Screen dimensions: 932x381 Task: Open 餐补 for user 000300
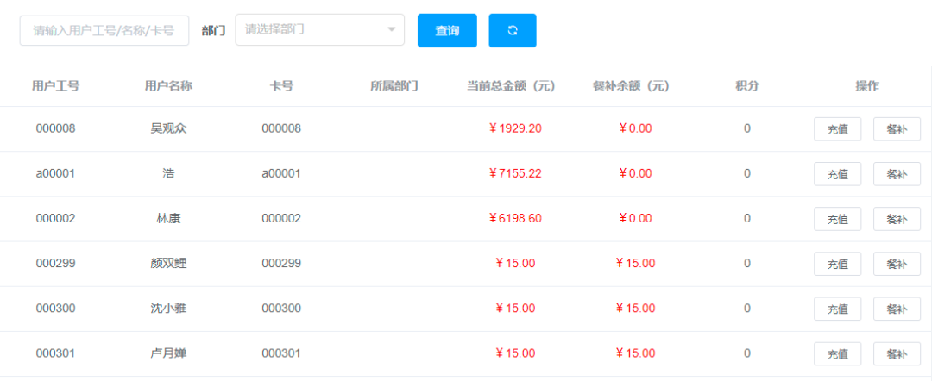tap(897, 309)
